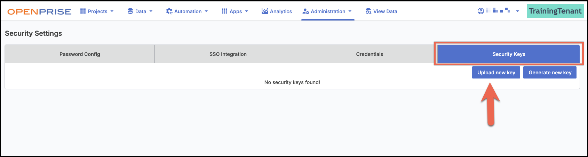The width and height of the screenshot is (588, 157).
Task: Open the Credentials tab
Action: [370, 54]
